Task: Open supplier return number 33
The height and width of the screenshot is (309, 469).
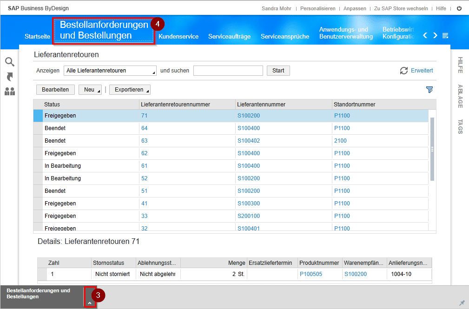Action: click(x=144, y=216)
